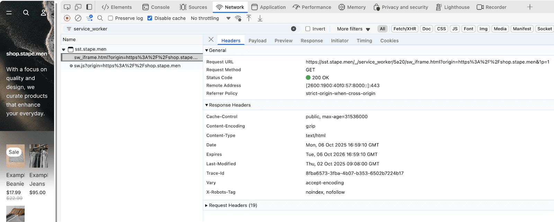
Task: Filter requests by Fetch/XHR type
Action: [404, 29]
